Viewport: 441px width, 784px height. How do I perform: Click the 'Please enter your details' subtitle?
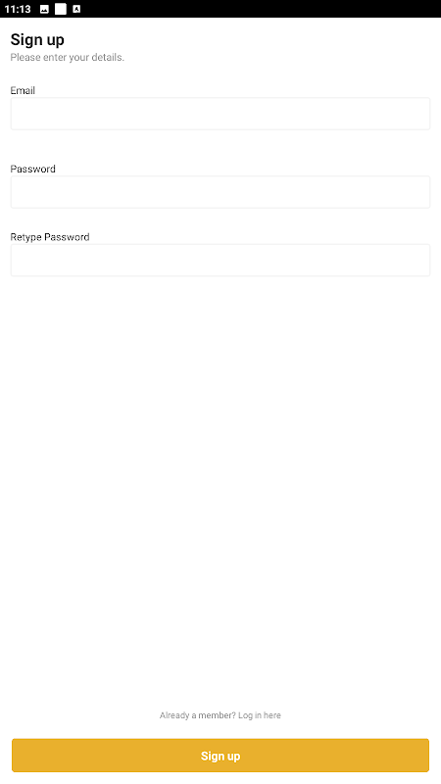(67, 58)
